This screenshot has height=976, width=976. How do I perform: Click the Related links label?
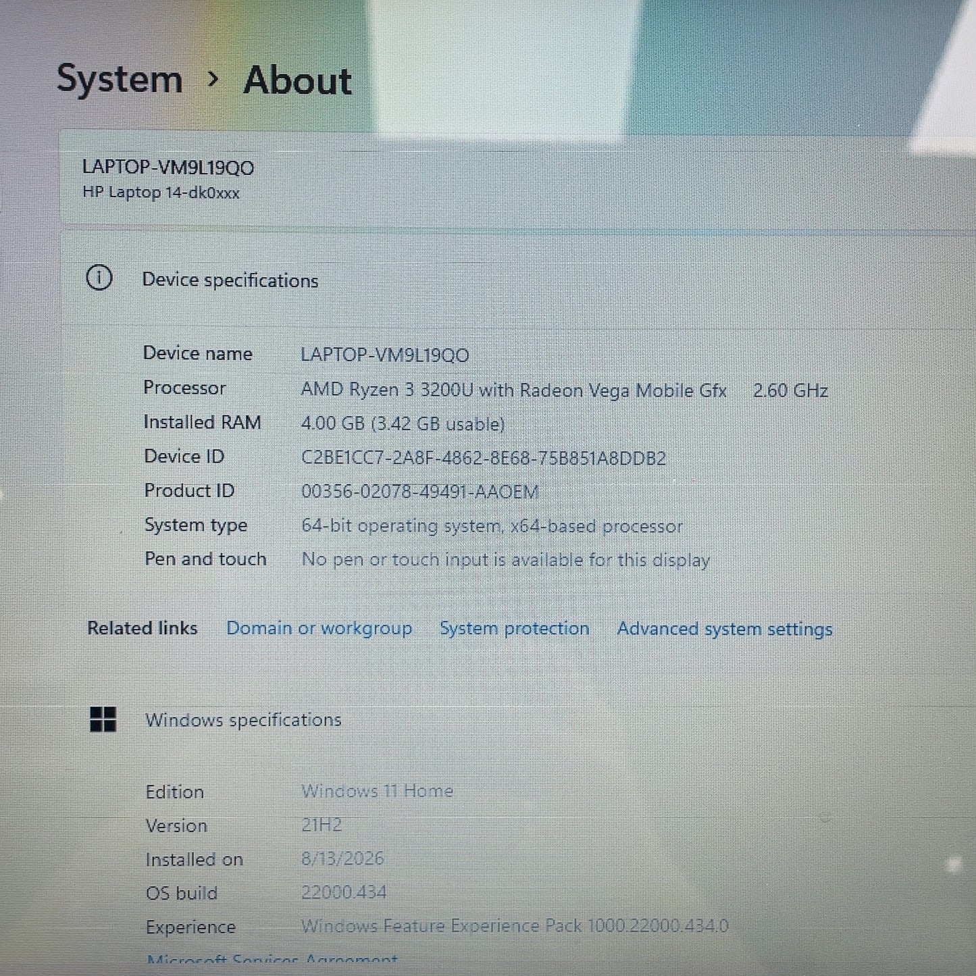[143, 628]
